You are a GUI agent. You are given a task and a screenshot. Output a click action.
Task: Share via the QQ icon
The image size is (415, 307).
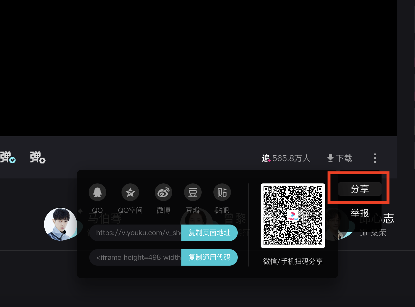(97, 192)
